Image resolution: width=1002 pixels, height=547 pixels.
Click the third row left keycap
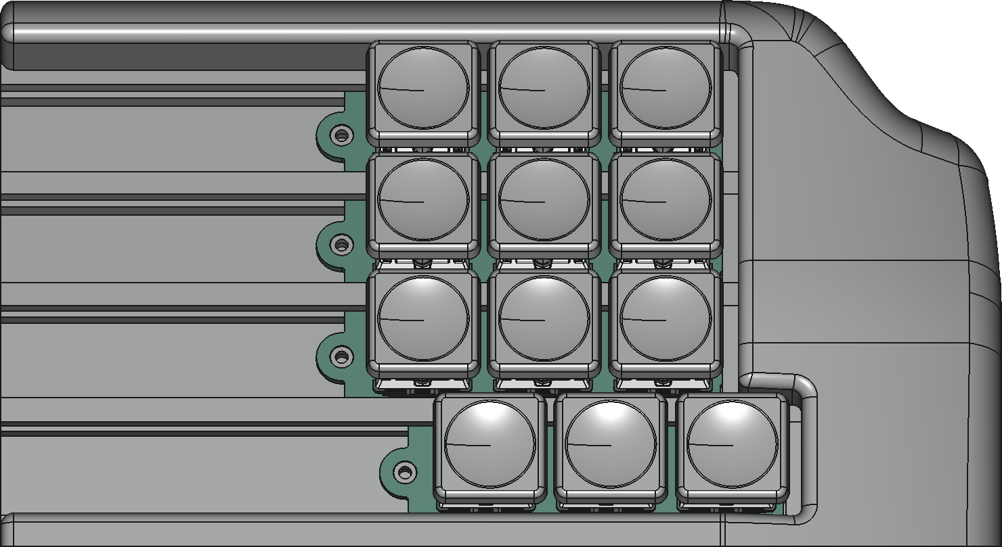423,323
